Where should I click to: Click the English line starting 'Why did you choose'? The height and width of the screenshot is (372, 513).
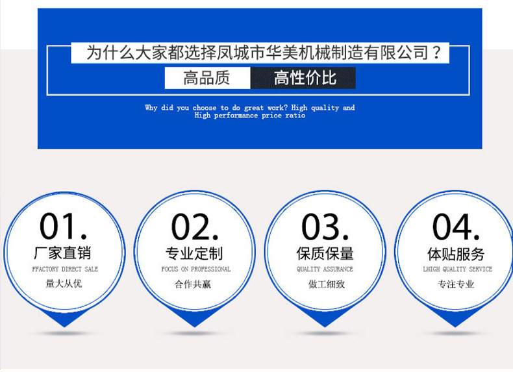point(250,108)
